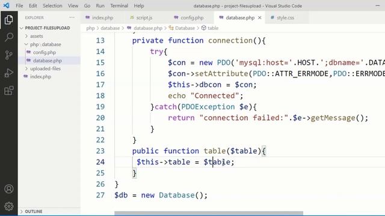Click 'PDOException' on line 19
Viewport: 385px width, 216px height.
coord(208,107)
